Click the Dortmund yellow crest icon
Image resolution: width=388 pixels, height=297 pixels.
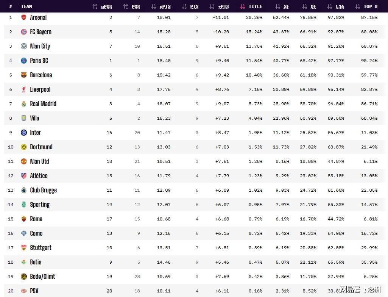click(24, 147)
